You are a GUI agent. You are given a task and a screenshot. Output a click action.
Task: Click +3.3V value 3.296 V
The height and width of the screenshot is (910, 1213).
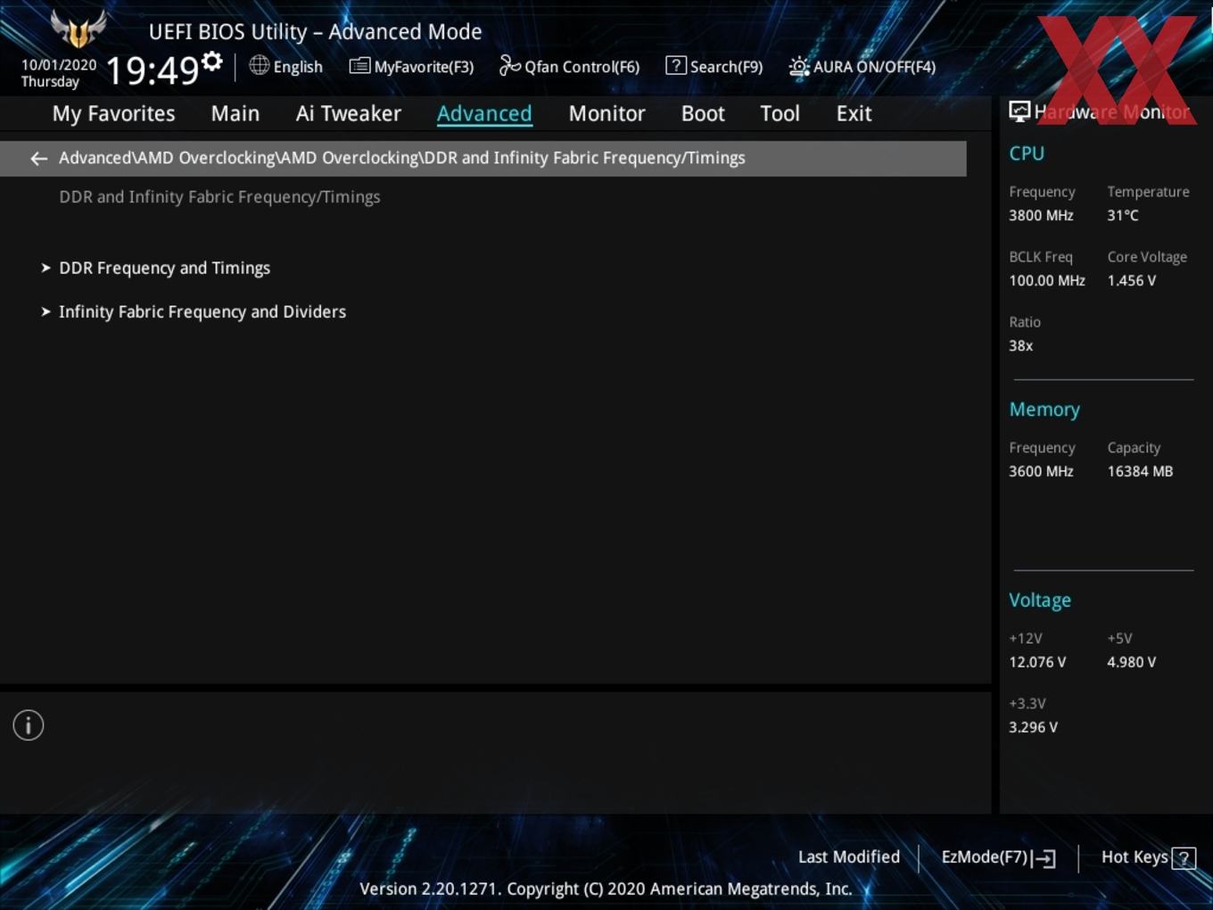[x=1033, y=727]
